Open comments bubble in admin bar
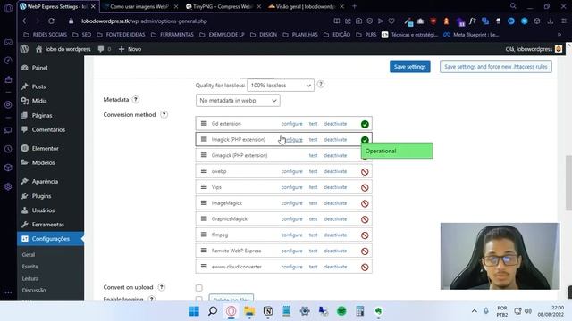This screenshot has height=321, width=572. click(x=104, y=49)
